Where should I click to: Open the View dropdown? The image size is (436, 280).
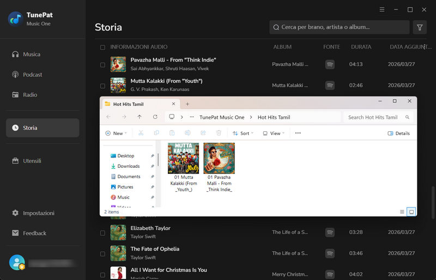(274, 133)
